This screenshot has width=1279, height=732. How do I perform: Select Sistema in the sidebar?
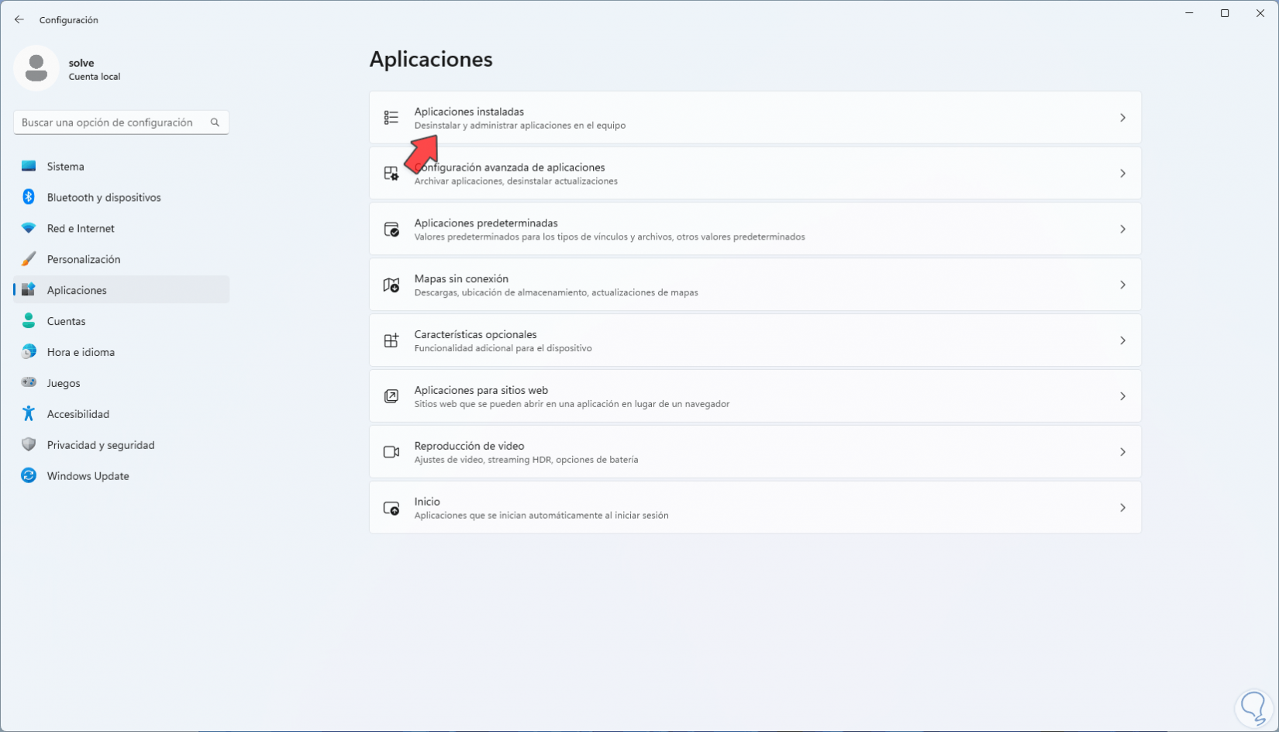pyautogui.click(x=66, y=167)
